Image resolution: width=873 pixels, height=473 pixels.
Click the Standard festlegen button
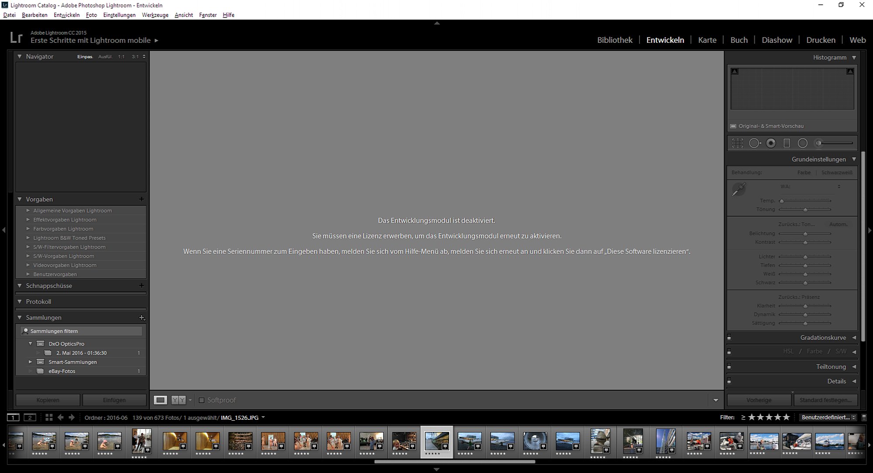click(x=825, y=400)
